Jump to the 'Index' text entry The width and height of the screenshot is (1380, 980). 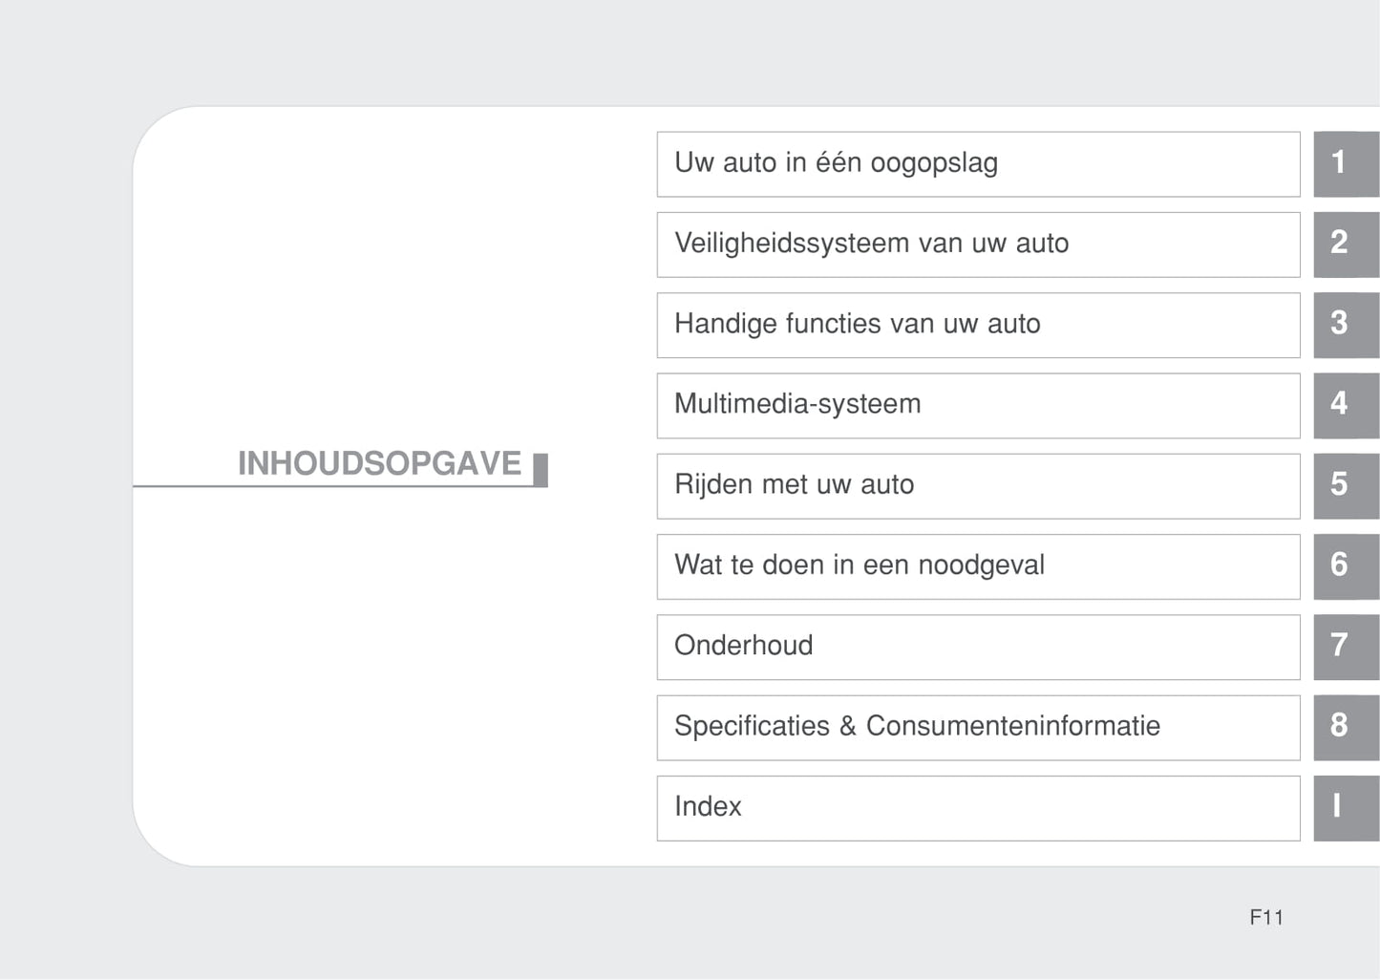[708, 806]
